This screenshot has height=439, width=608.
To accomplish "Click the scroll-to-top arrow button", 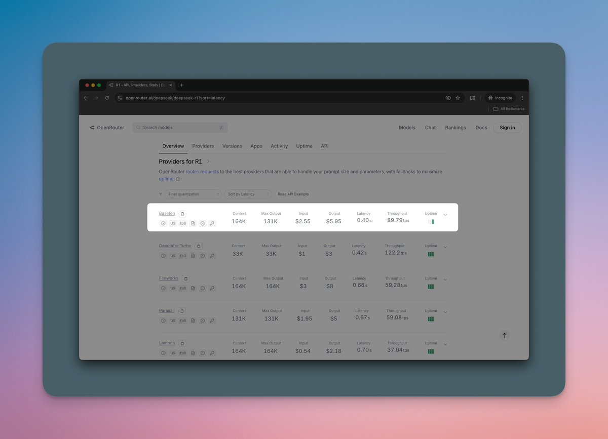I will click(504, 335).
